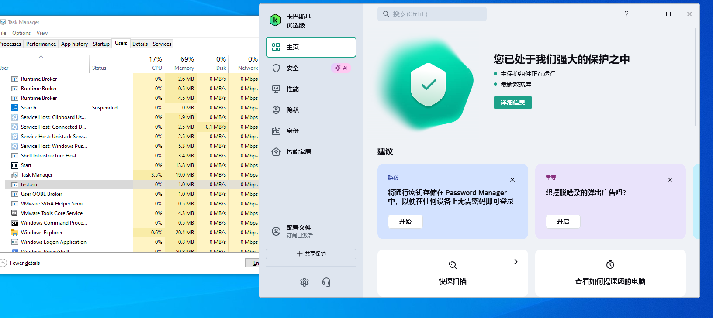713x318 pixels.
Task: Select Service Host: Unistack Service row
Action: click(132, 137)
